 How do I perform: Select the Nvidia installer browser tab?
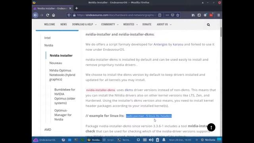coord(52,8)
